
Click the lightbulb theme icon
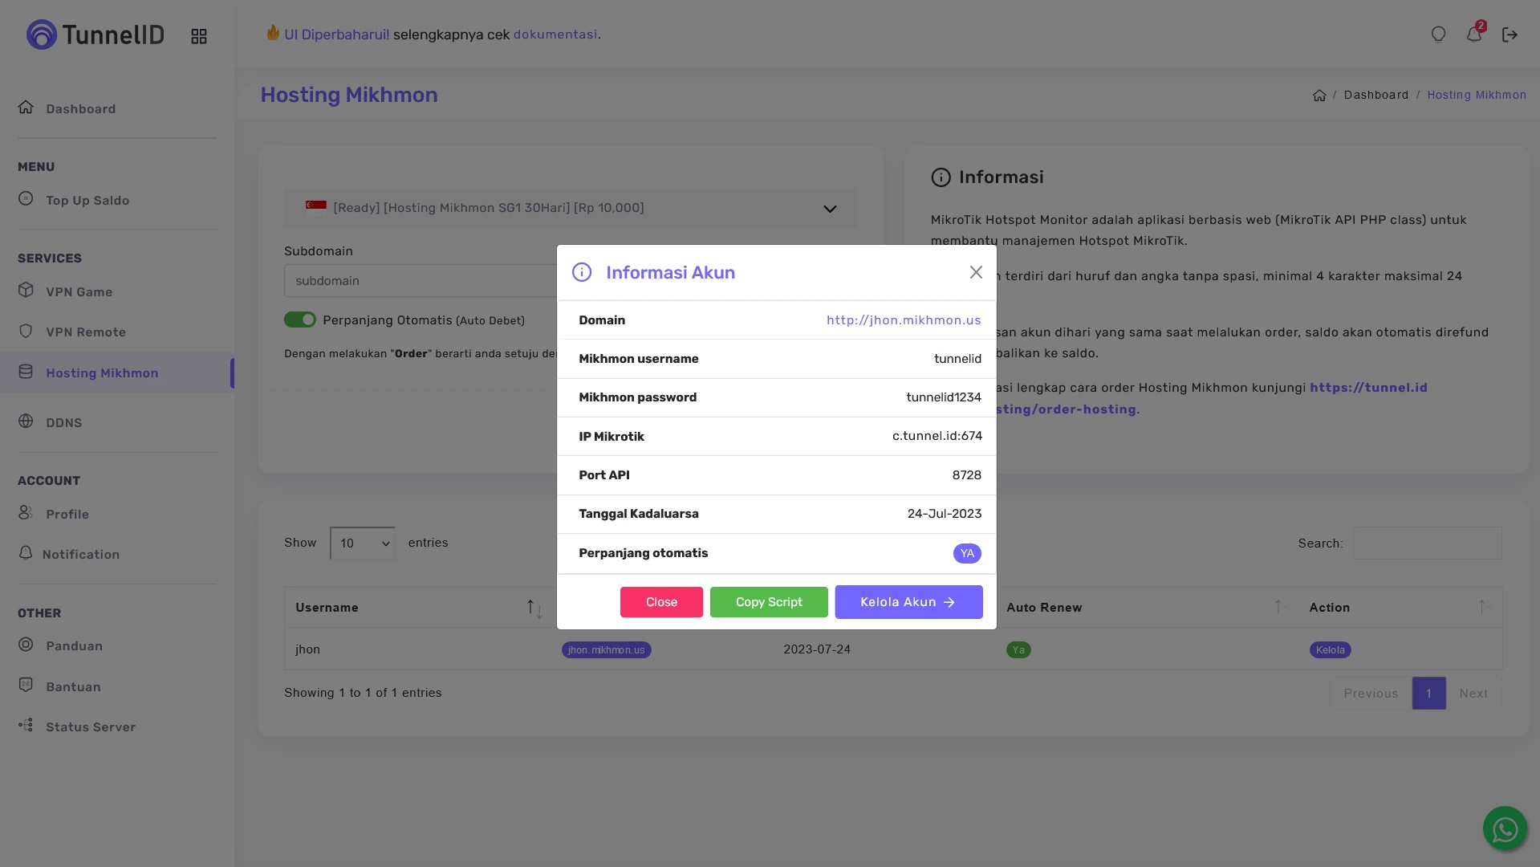[x=1438, y=35]
